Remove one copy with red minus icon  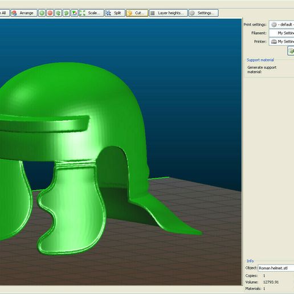tap(50, 13)
